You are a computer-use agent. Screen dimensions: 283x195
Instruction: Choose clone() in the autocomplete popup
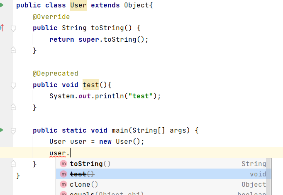84,184
